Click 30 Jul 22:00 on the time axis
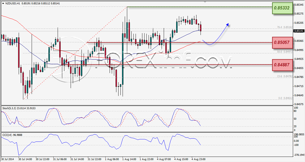Viewport: 305px width, 162px height. click(x=42, y=159)
